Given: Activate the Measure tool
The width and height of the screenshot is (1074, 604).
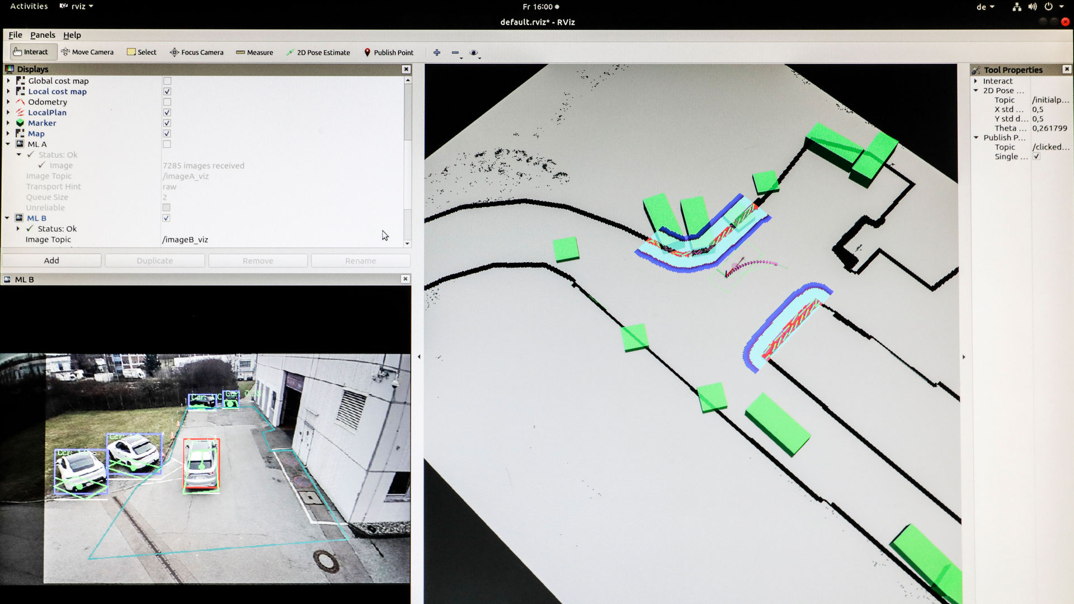Looking at the screenshot, I should pos(255,51).
